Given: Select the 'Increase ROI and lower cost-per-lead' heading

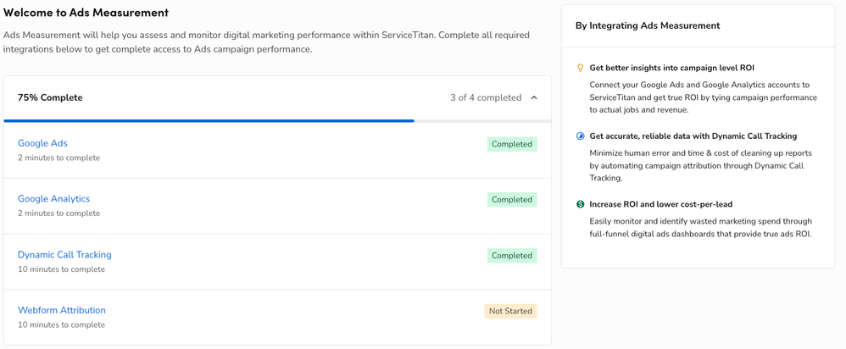Looking at the screenshot, I should click(x=660, y=204).
